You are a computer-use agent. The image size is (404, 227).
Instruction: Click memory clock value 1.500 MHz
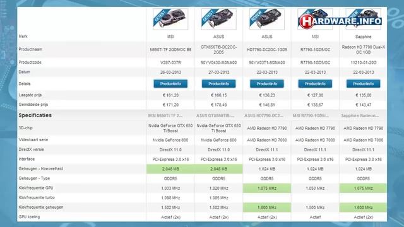pos(315,207)
